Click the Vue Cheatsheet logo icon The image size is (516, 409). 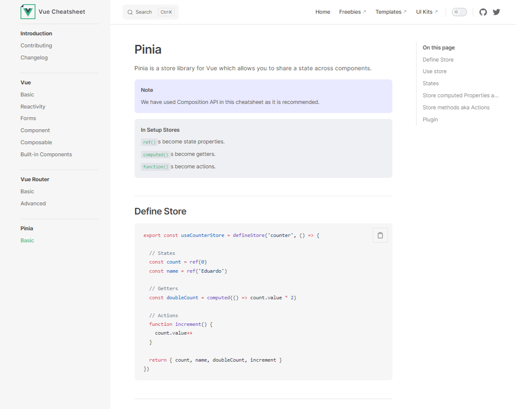point(28,12)
